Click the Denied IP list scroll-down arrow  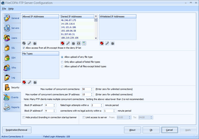coord(96,38)
